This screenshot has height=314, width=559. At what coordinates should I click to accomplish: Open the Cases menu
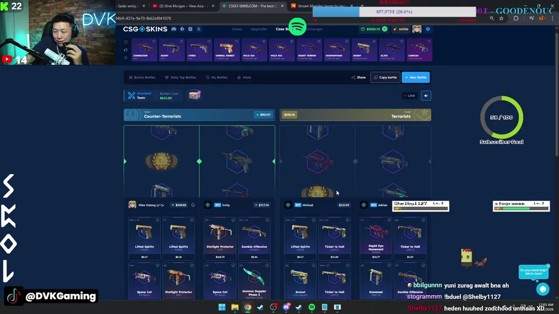[x=237, y=29]
